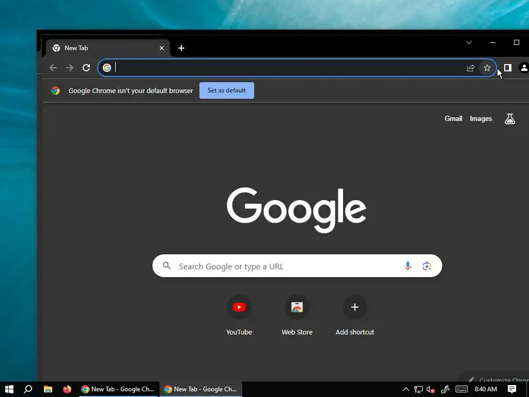The image size is (529, 397).
Task: Open the clock showing 8:40 AM
Action: [x=486, y=389]
